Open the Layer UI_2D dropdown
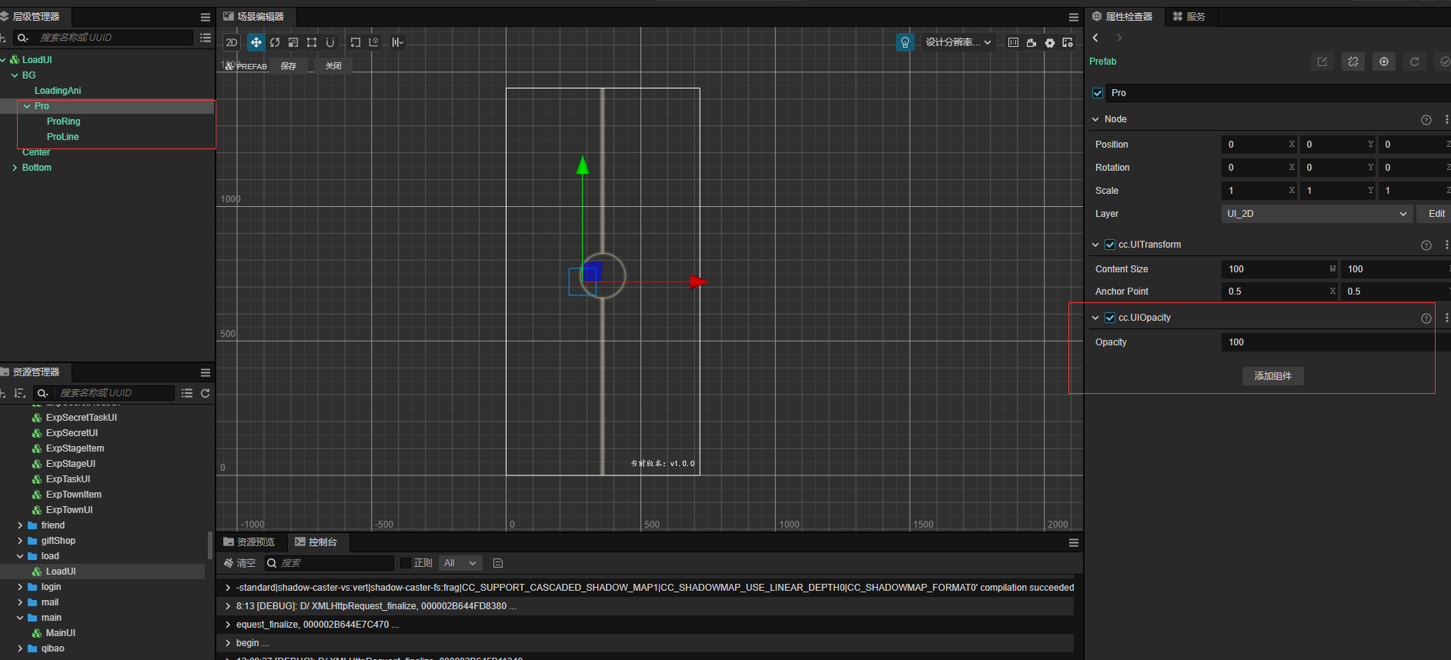 pyautogui.click(x=1317, y=214)
